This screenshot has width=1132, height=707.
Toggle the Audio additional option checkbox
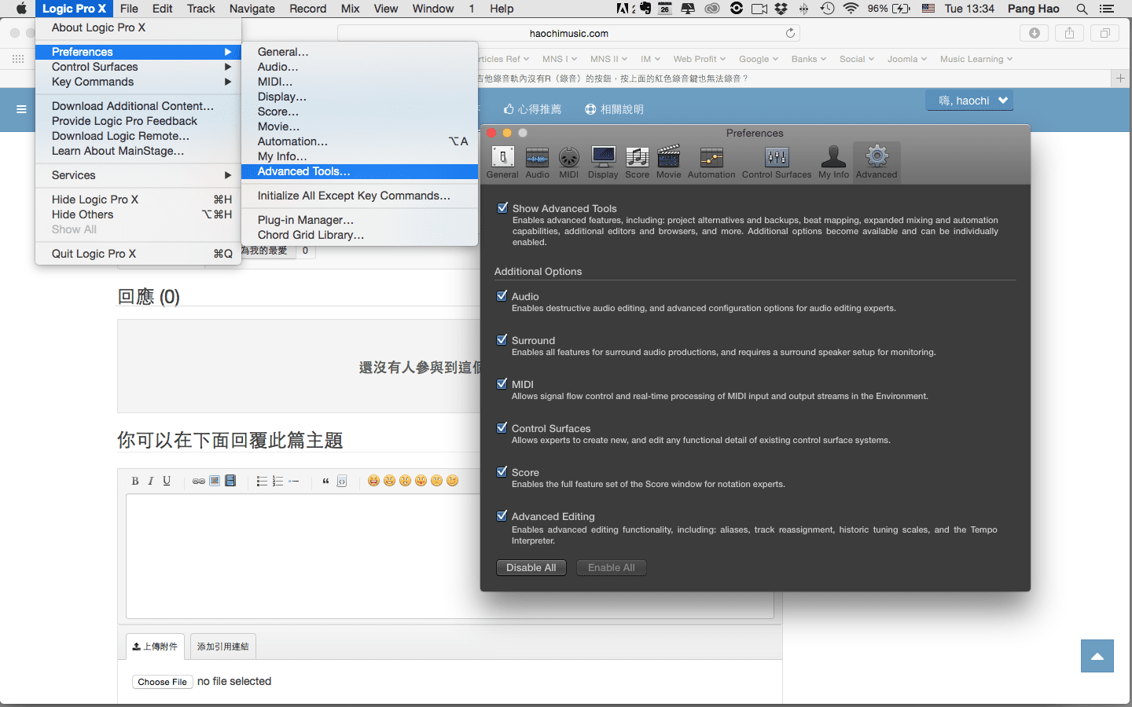502,296
